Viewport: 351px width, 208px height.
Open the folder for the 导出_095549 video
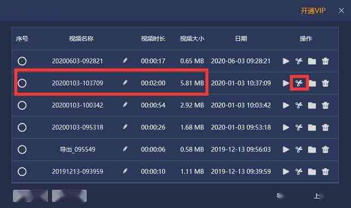point(312,150)
